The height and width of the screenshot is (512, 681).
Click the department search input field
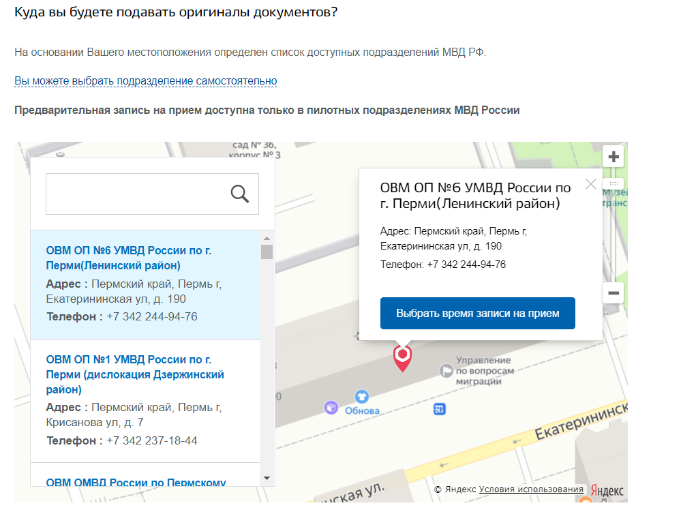(136, 194)
